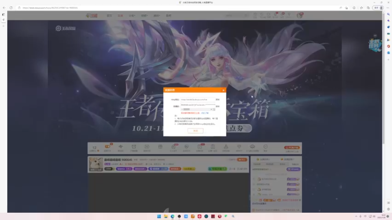This screenshot has width=392, height=220.
Task: Click the gift box icon in room toolbar
Action: (x=160, y=147)
